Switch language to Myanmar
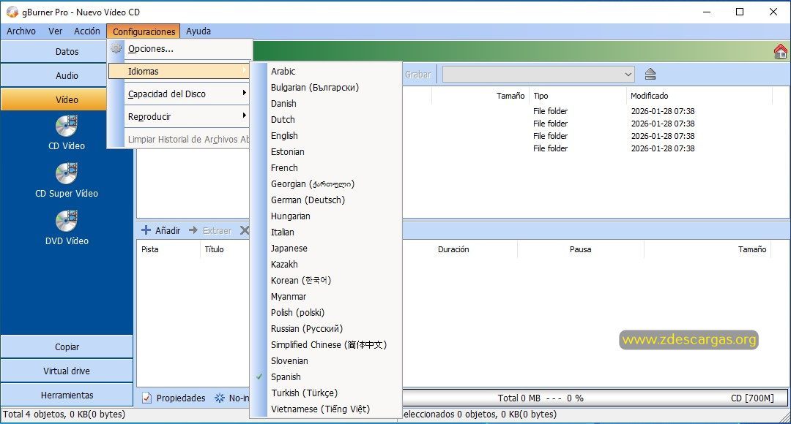 tap(326, 297)
